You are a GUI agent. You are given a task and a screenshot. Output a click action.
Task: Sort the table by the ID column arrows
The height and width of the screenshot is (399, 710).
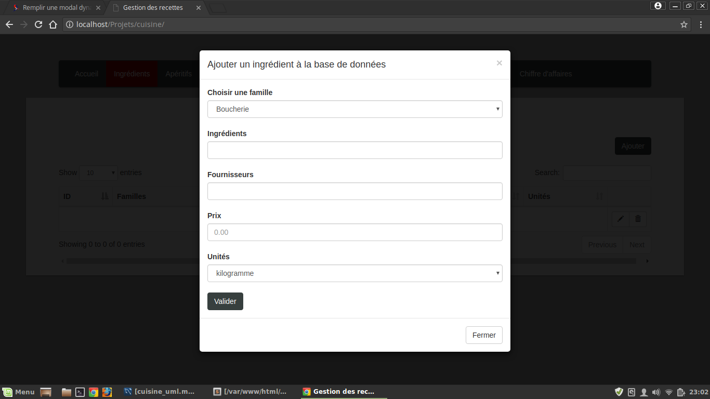105,196
